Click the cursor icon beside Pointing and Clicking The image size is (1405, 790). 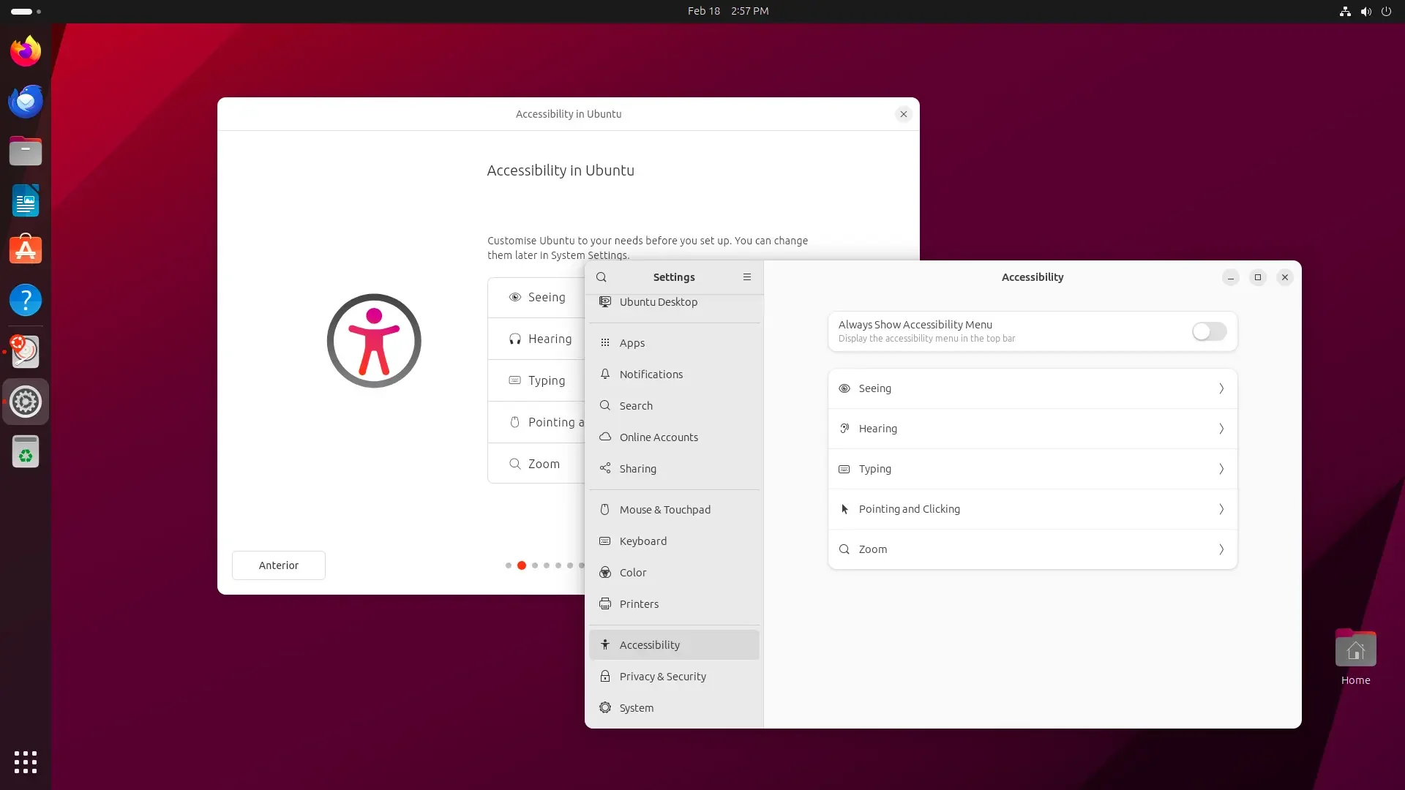coord(844,509)
